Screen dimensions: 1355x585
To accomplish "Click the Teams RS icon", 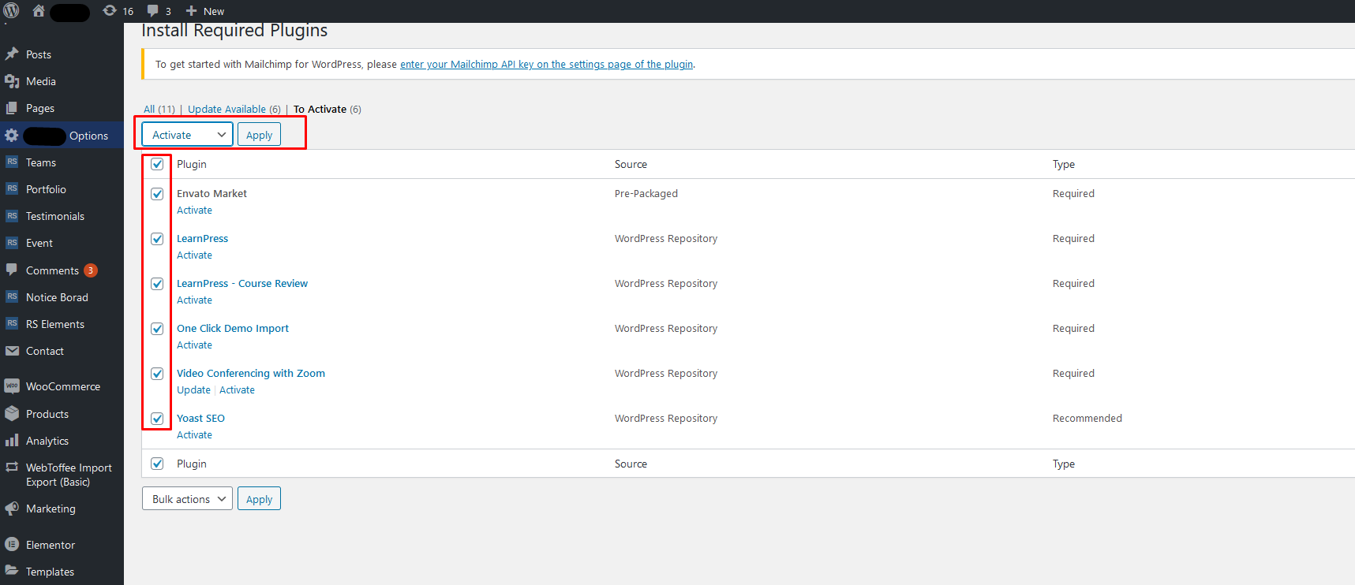I will pyautogui.click(x=12, y=162).
